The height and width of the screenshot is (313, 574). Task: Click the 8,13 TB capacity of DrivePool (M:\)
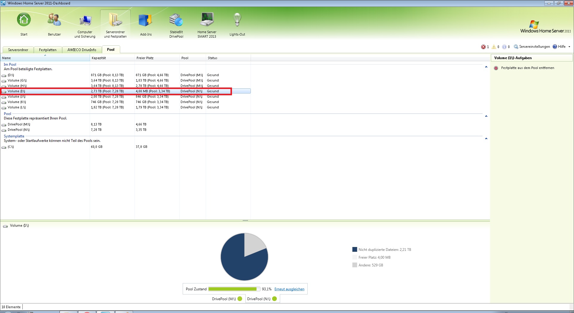click(96, 124)
